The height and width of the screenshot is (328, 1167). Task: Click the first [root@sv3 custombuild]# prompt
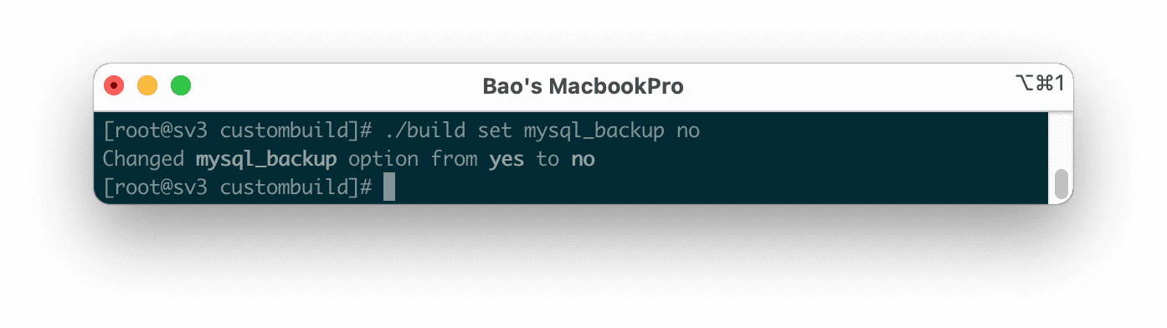(238, 131)
